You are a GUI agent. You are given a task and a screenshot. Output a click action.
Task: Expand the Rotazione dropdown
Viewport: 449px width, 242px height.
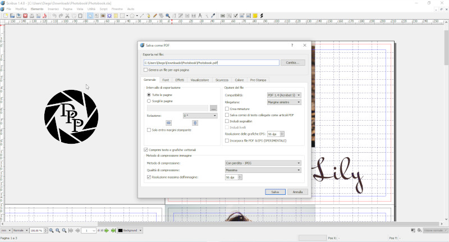point(200,116)
